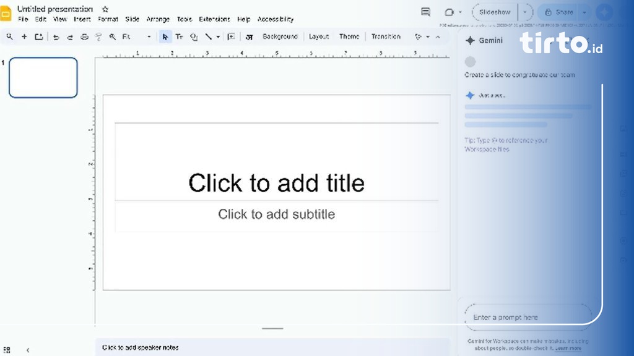The image size is (634, 356).
Task: Open the Slideshow options dropdown arrow
Action: pos(526,12)
